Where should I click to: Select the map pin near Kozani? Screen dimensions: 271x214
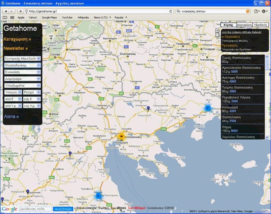[70, 154]
